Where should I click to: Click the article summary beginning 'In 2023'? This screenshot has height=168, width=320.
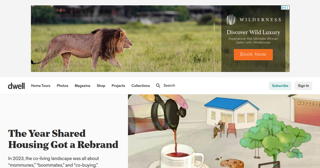coord(54,162)
